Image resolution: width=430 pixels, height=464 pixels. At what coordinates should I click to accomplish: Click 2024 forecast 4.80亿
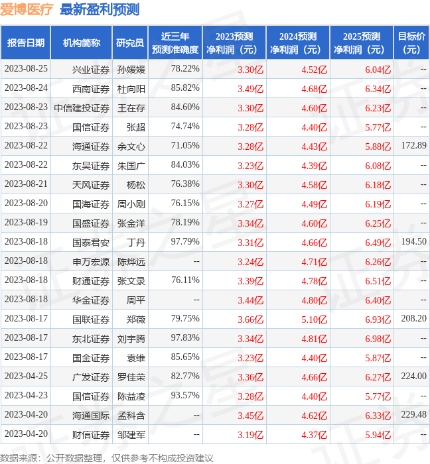click(x=315, y=301)
